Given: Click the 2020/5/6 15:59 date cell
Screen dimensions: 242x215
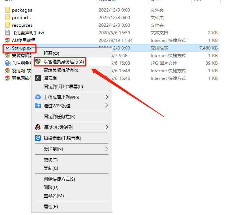Looking at the screenshot, I should point(114,33).
